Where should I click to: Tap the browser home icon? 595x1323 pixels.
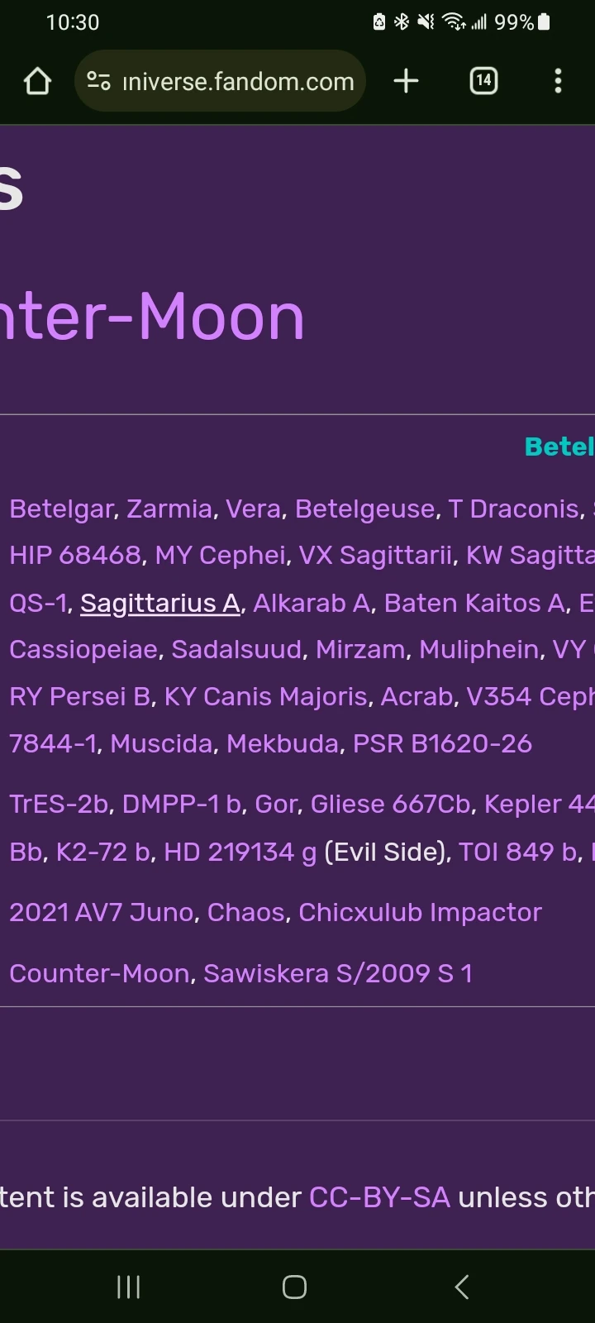pos(38,81)
